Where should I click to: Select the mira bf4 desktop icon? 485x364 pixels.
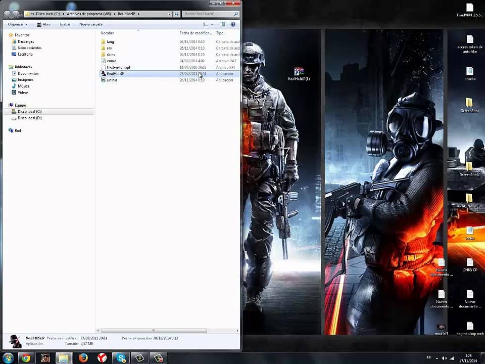point(442,329)
